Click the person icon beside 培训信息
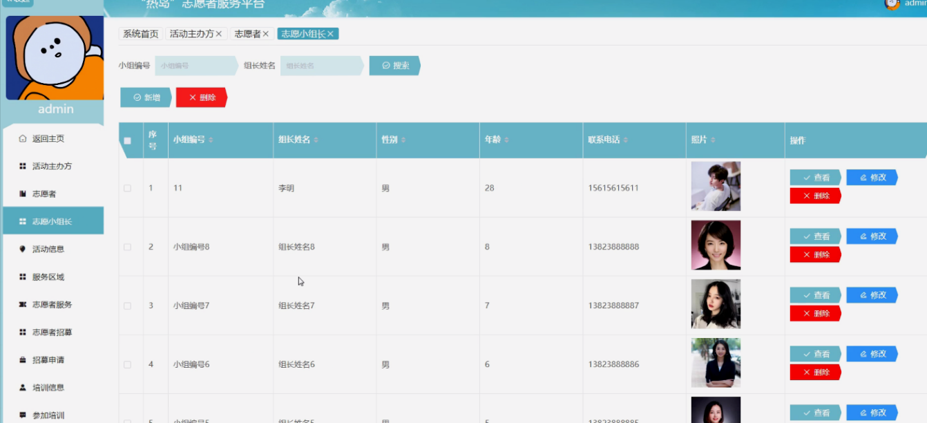This screenshot has height=423, width=927. click(23, 387)
